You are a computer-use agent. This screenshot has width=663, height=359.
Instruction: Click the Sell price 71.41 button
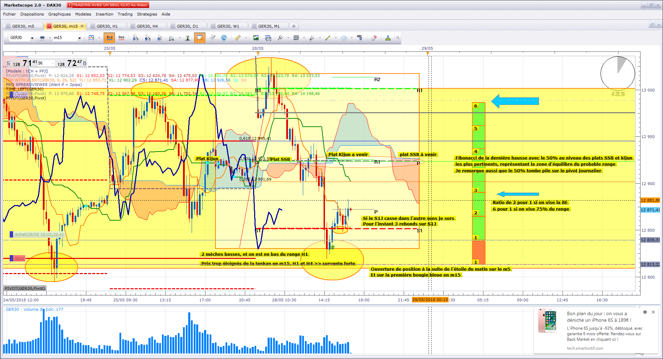pos(22,63)
